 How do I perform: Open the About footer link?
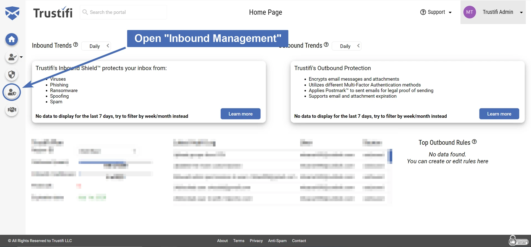(222, 241)
